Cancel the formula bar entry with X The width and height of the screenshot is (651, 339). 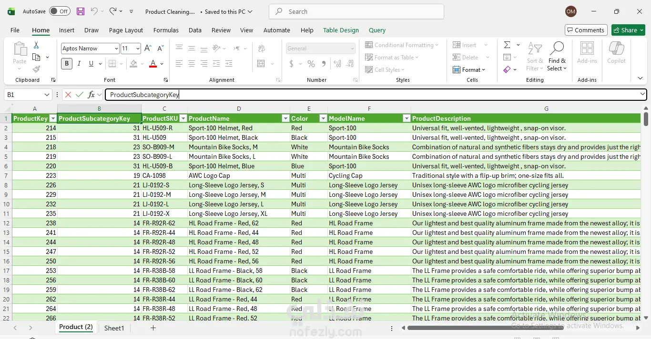(68, 95)
